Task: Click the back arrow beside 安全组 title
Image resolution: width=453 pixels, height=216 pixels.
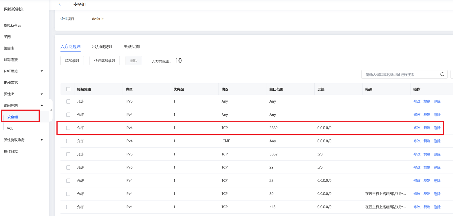Action: [60, 5]
